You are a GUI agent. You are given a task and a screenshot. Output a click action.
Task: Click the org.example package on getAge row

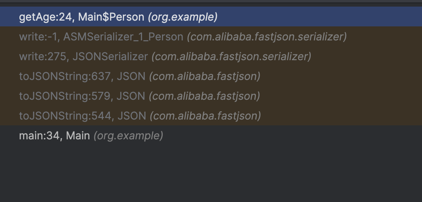click(x=183, y=17)
